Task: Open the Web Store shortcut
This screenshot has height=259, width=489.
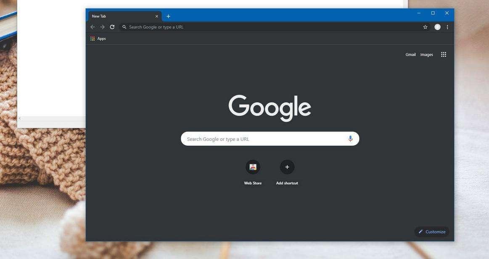Action: tap(253, 167)
